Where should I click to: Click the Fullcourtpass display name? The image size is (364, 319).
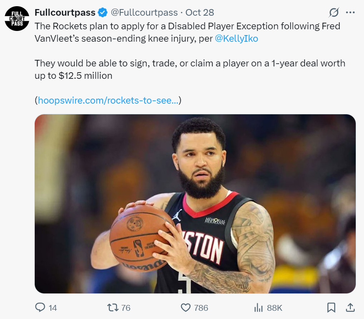[65, 12]
